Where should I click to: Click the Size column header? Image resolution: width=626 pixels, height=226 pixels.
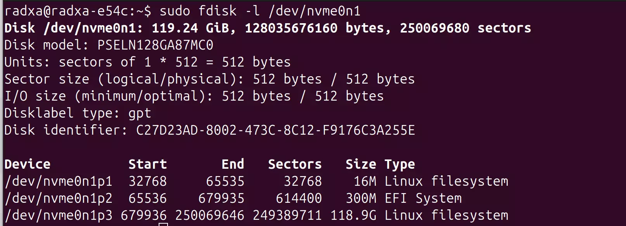[x=361, y=164]
